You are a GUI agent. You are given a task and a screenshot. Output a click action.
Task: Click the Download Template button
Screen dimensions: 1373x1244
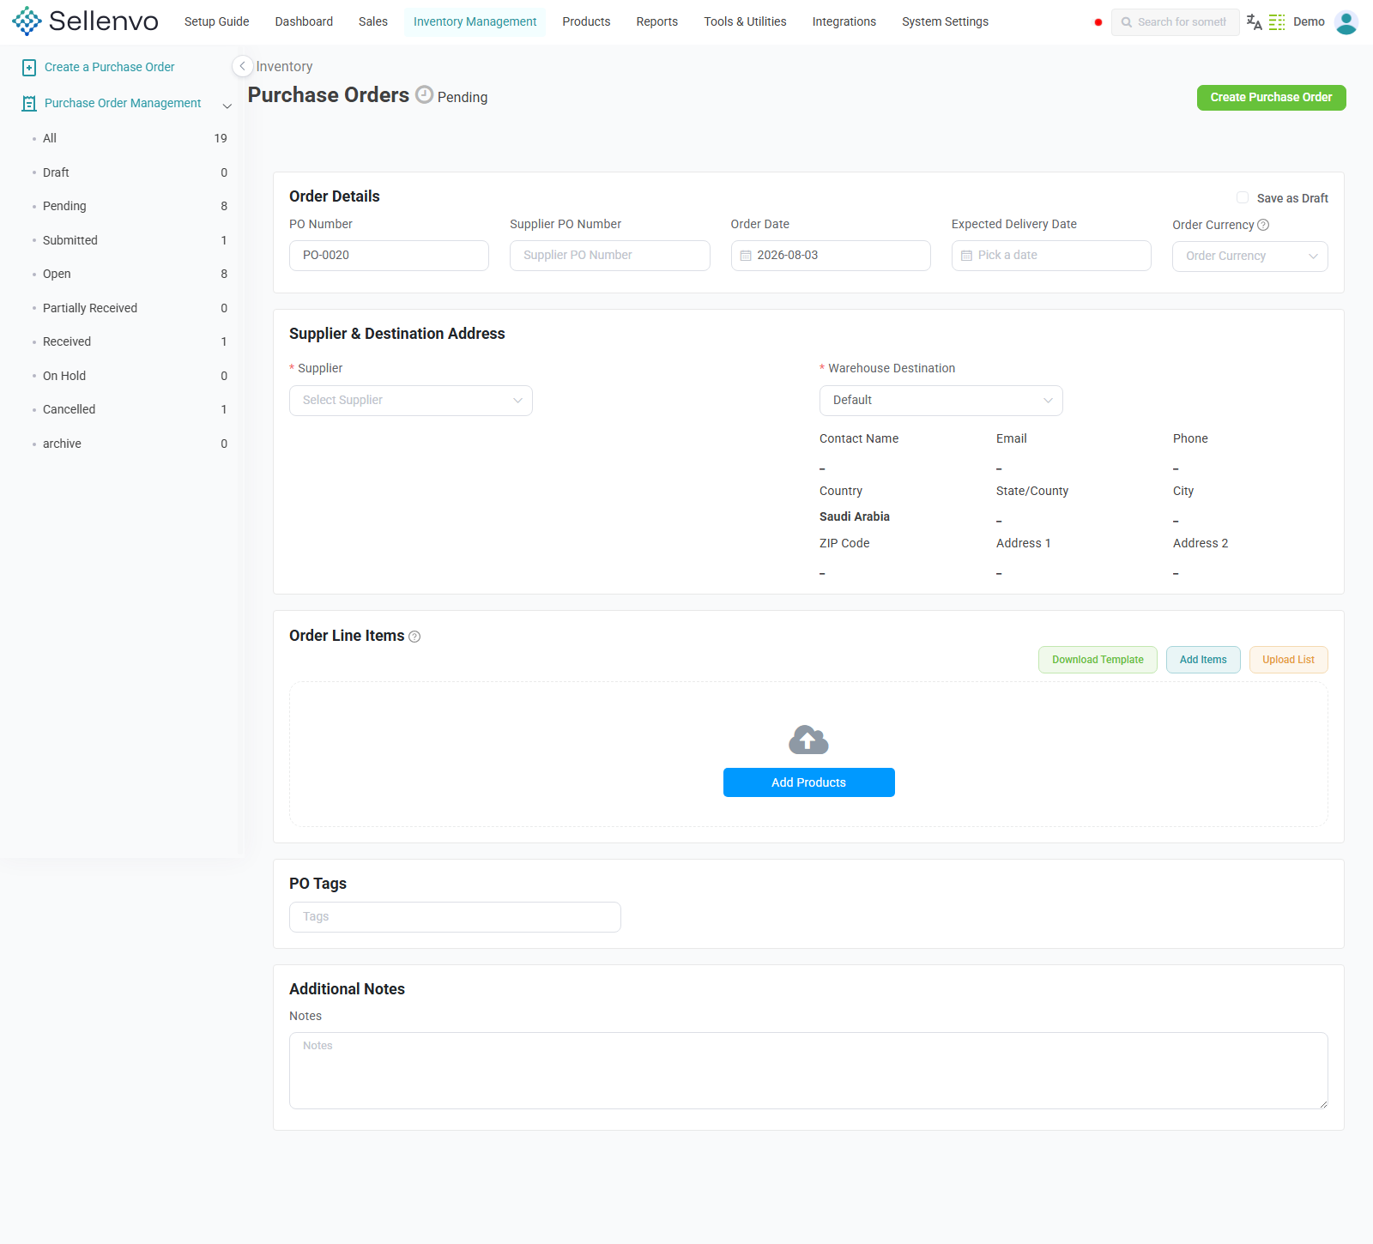(x=1098, y=660)
